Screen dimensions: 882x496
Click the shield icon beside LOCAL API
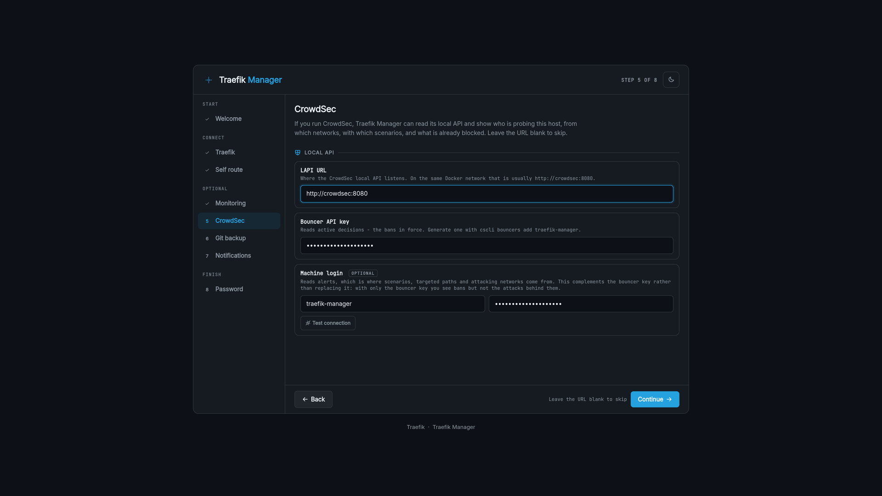pyautogui.click(x=298, y=152)
